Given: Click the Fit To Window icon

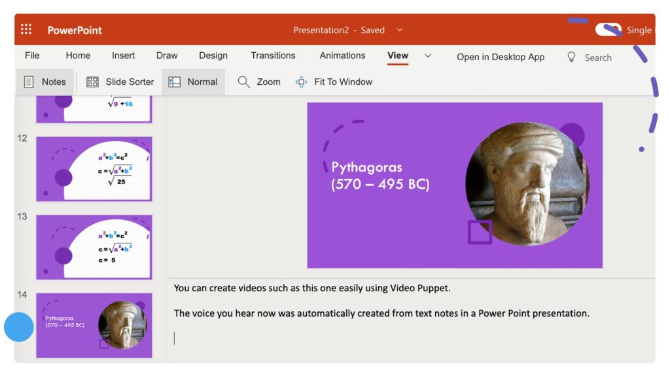Looking at the screenshot, I should (x=301, y=82).
